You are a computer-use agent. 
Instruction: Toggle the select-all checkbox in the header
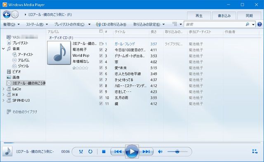coord(101,31)
